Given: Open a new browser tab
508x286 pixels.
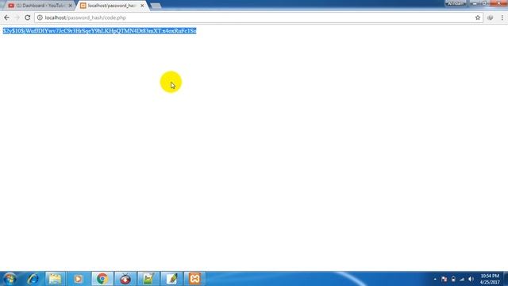Looking at the screenshot, I should tap(156, 6).
